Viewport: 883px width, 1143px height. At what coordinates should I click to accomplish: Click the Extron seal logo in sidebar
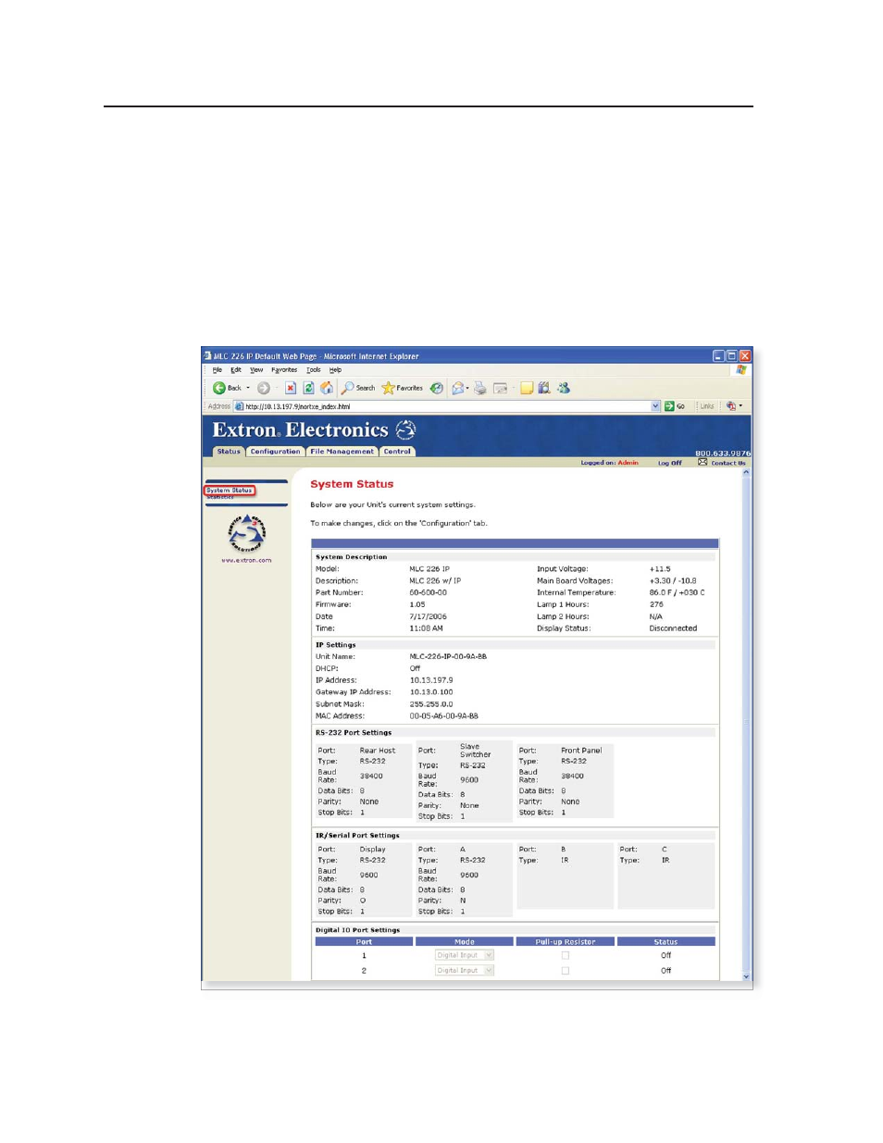[x=246, y=533]
